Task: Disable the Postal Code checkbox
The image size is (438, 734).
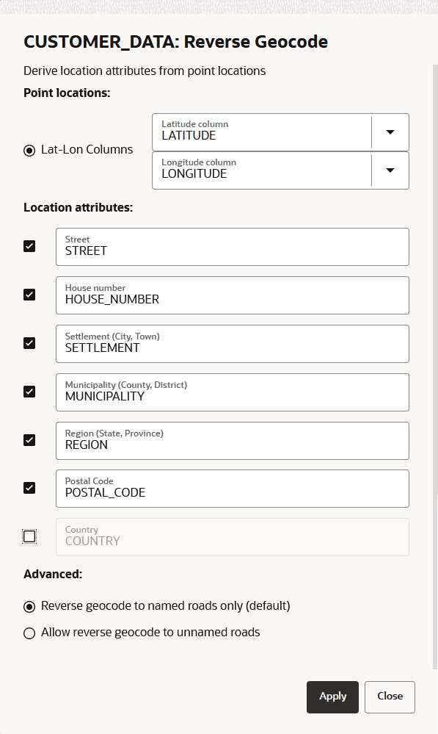Action: [x=29, y=488]
